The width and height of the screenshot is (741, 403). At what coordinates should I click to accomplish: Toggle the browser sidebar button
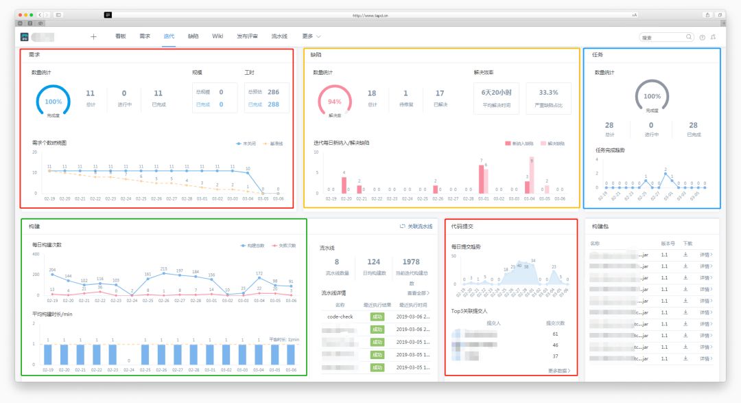coord(58,15)
